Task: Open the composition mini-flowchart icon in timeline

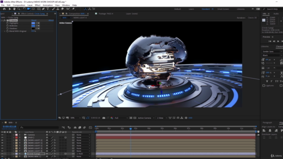Action: [x=63, y=128]
